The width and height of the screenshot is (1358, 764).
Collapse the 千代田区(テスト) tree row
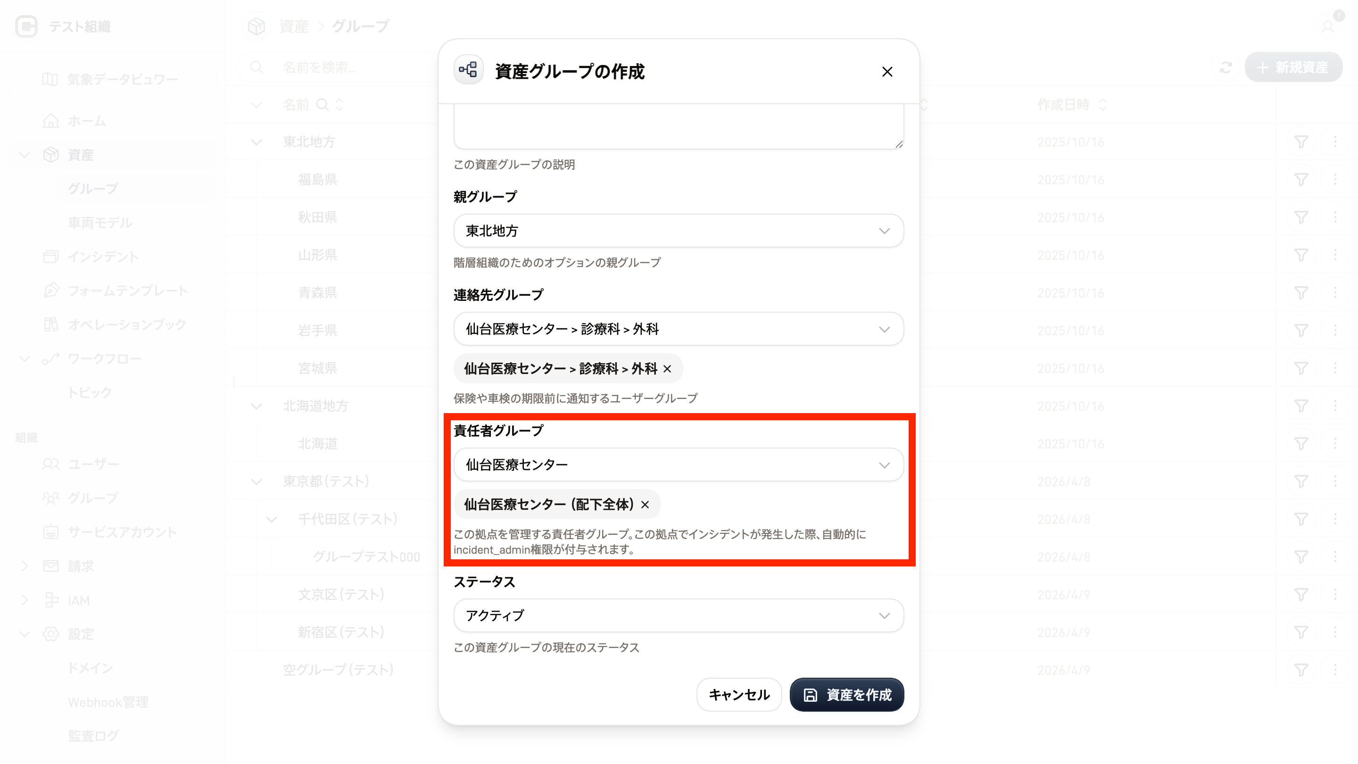(272, 519)
